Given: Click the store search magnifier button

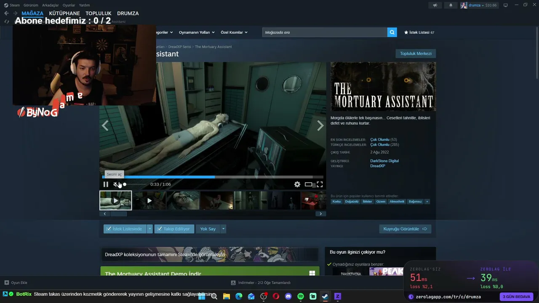Looking at the screenshot, I should click(x=392, y=32).
